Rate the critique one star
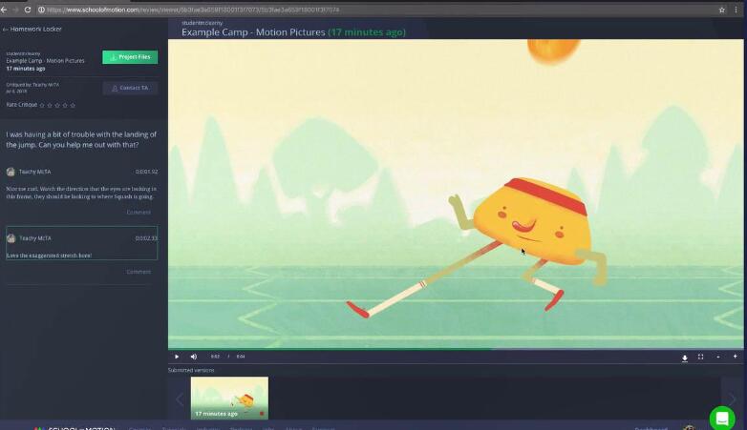 point(42,105)
